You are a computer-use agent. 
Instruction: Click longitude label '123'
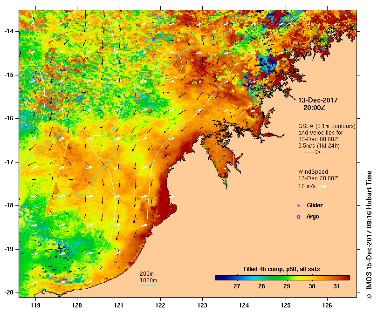coord(202,305)
